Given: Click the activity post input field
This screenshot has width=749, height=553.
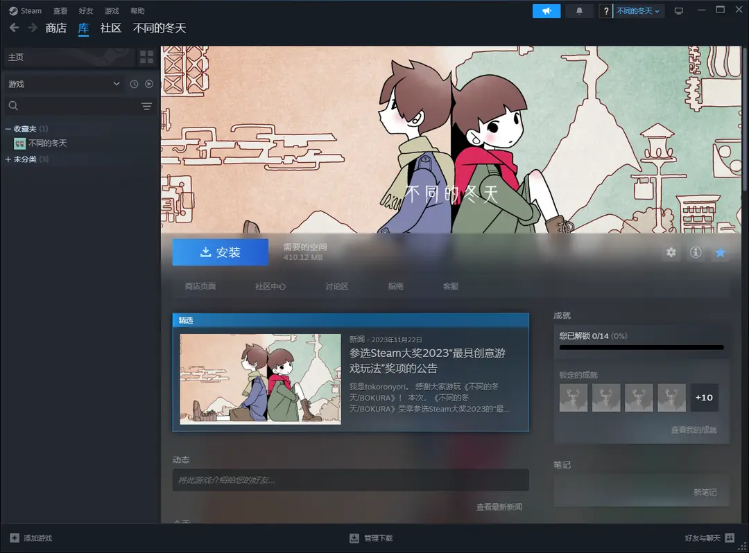Looking at the screenshot, I should [351, 480].
